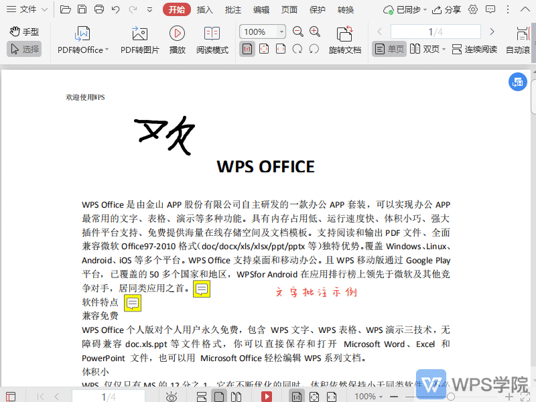Click the WPS OFFICE title text
The image size is (536, 402).
coord(265,167)
